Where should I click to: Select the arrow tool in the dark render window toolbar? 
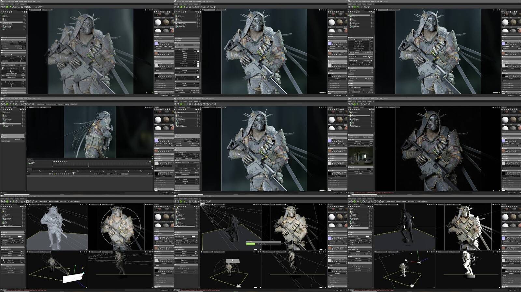point(358,104)
